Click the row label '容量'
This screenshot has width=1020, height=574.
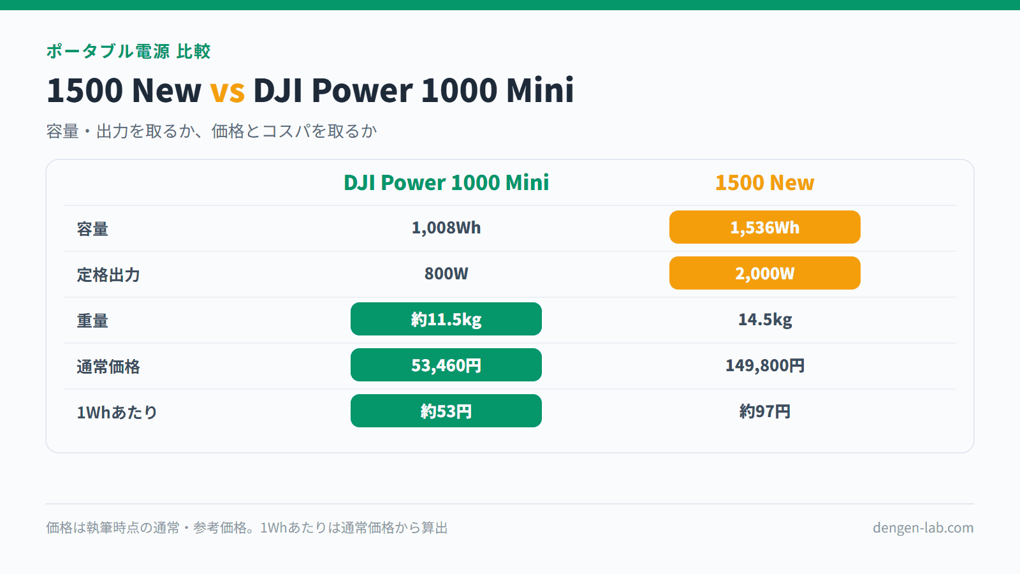[92, 229]
